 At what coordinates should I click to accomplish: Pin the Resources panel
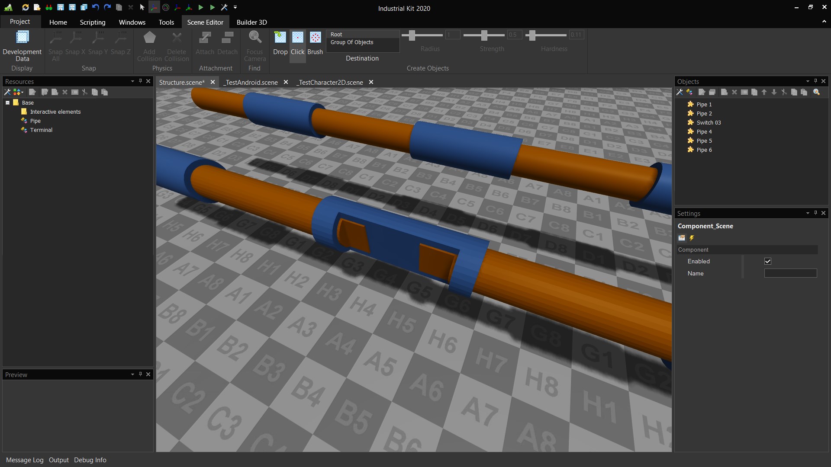click(140, 81)
